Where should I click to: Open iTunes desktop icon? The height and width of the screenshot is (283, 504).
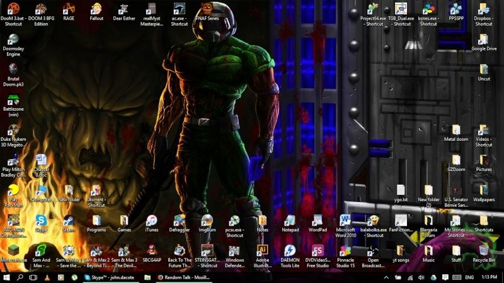click(151, 221)
